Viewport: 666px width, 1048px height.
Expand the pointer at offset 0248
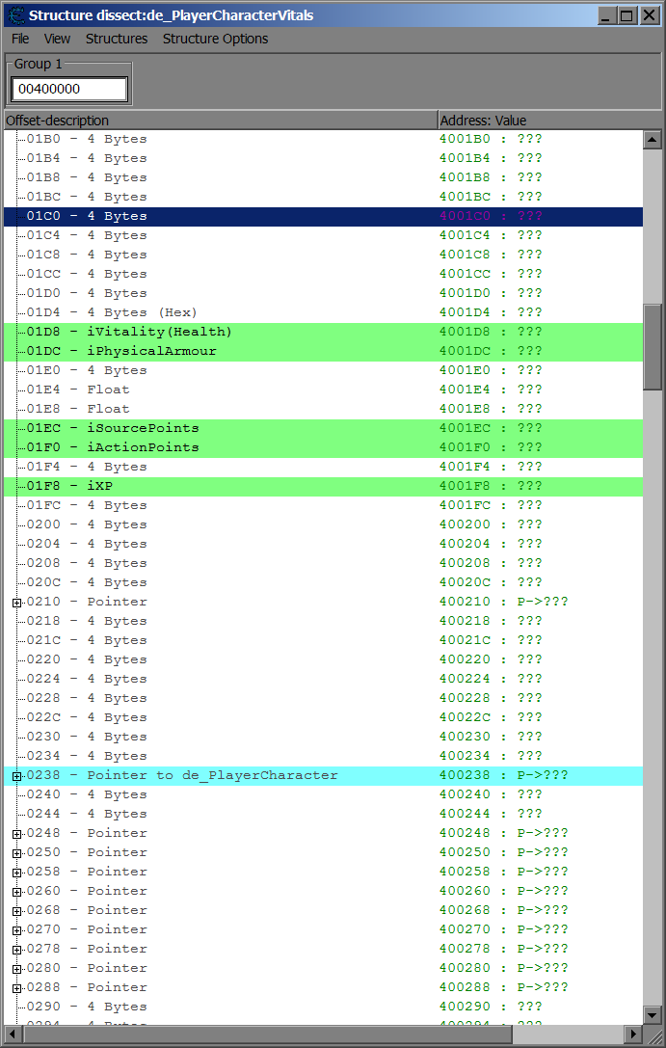click(x=17, y=834)
